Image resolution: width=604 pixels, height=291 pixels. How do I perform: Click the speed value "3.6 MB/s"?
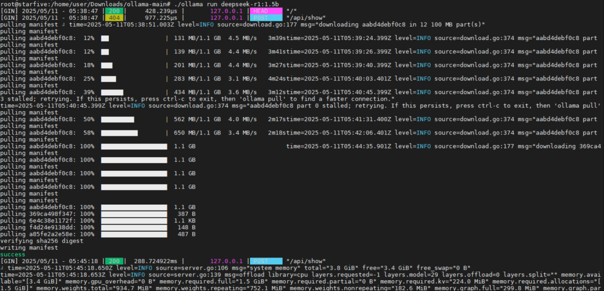point(243,92)
